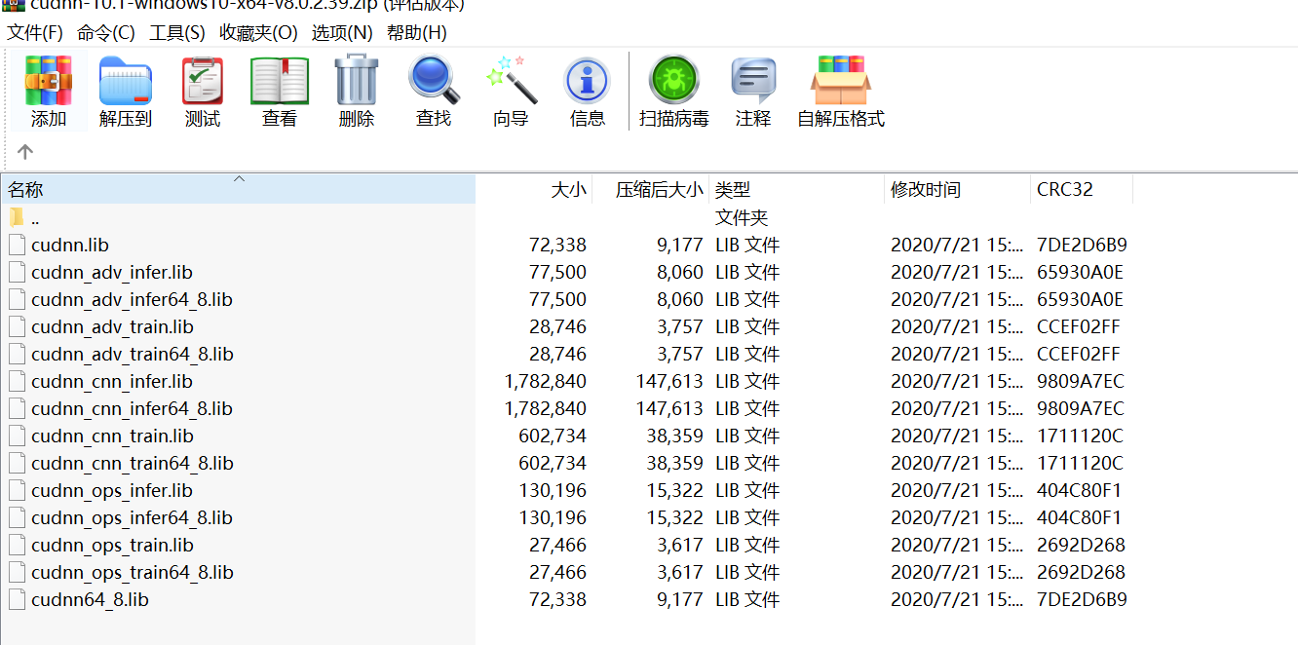The width and height of the screenshot is (1298, 645).
Task: Click the LIB 文件 type of cudnn_adv_train.lib
Action: pyautogui.click(x=747, y=326)
